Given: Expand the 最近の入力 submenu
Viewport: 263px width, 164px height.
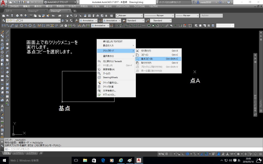Looking at the screenshot, I should (116, 46).
